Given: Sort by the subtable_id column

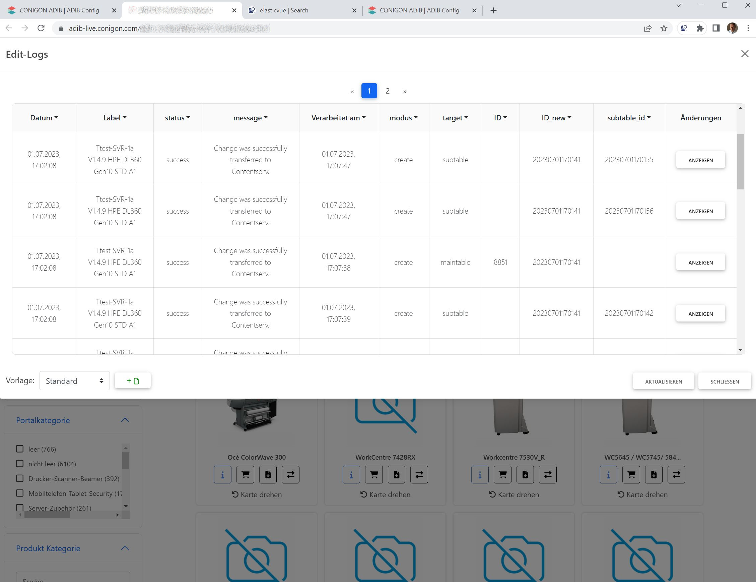Looking at the screenshot, I should coord(629,118).
